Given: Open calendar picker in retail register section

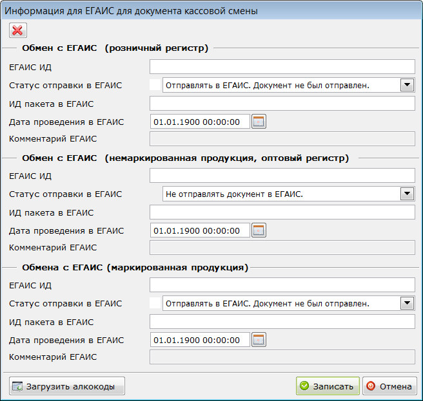Looking at the screenshot, I should pyautogui.click(x=259, y=122).
